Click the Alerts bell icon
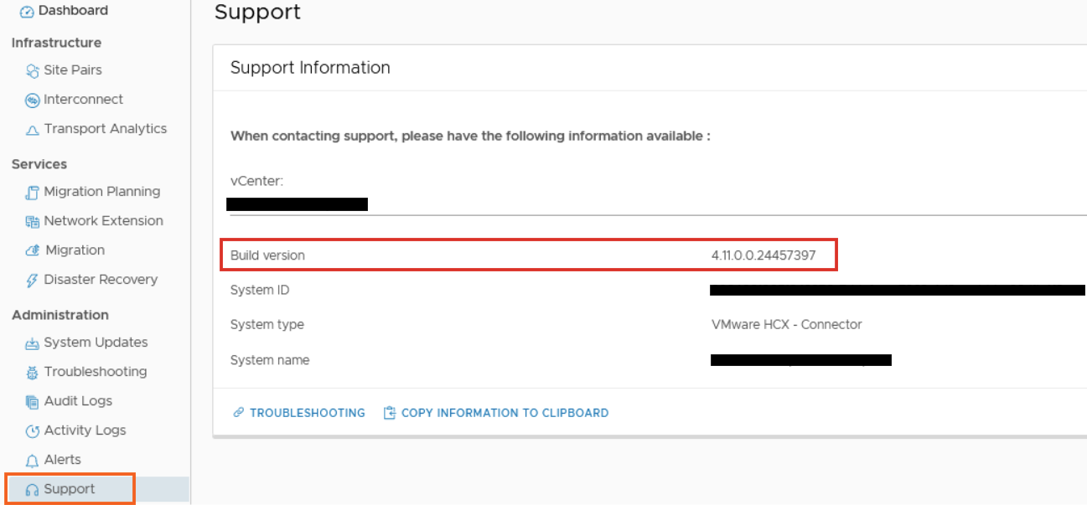 [x=33, y=461]
